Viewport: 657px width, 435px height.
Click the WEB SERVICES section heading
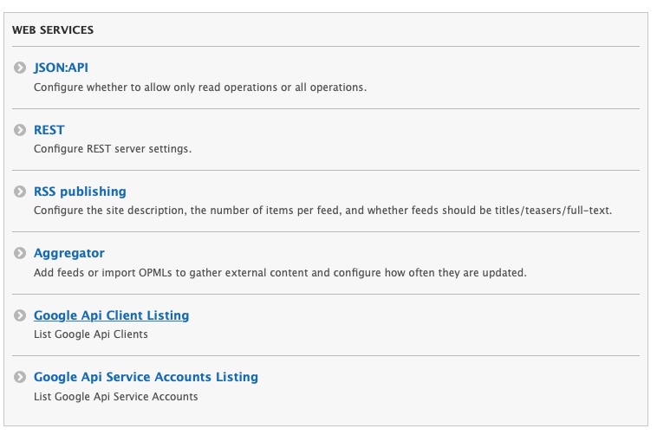tap(53, 30)
